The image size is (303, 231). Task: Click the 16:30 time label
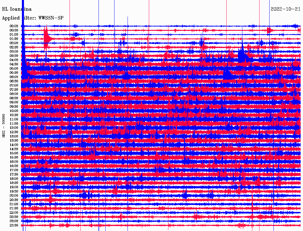pos(14,166)
